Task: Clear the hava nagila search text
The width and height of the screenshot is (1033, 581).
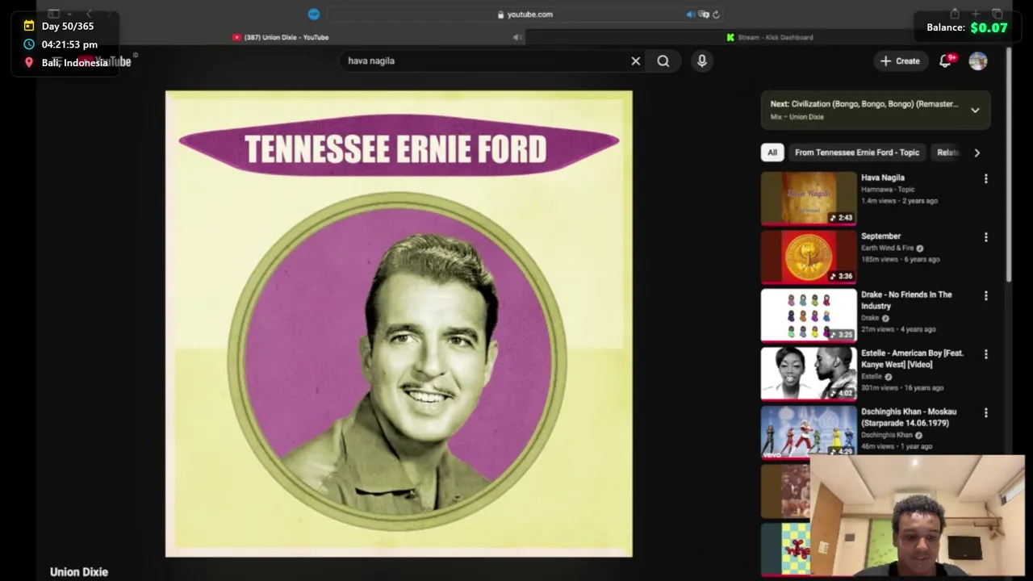Action: [x=636, y=61]
